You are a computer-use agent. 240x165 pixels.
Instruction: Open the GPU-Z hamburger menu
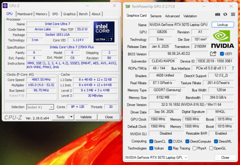[x=233, y=14]
